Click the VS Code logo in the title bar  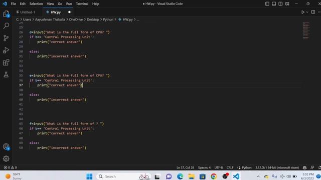5,3
